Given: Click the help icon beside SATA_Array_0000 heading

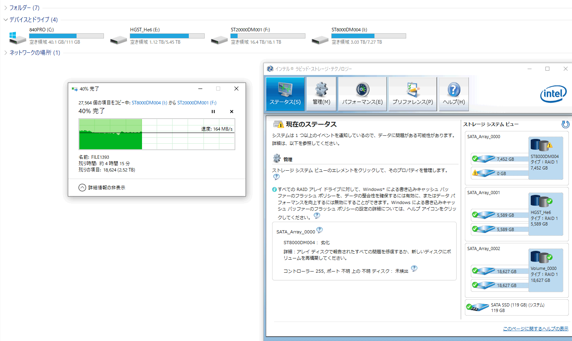Looking at the screenshot, I should pyautogui.click(x=319, y=230).
